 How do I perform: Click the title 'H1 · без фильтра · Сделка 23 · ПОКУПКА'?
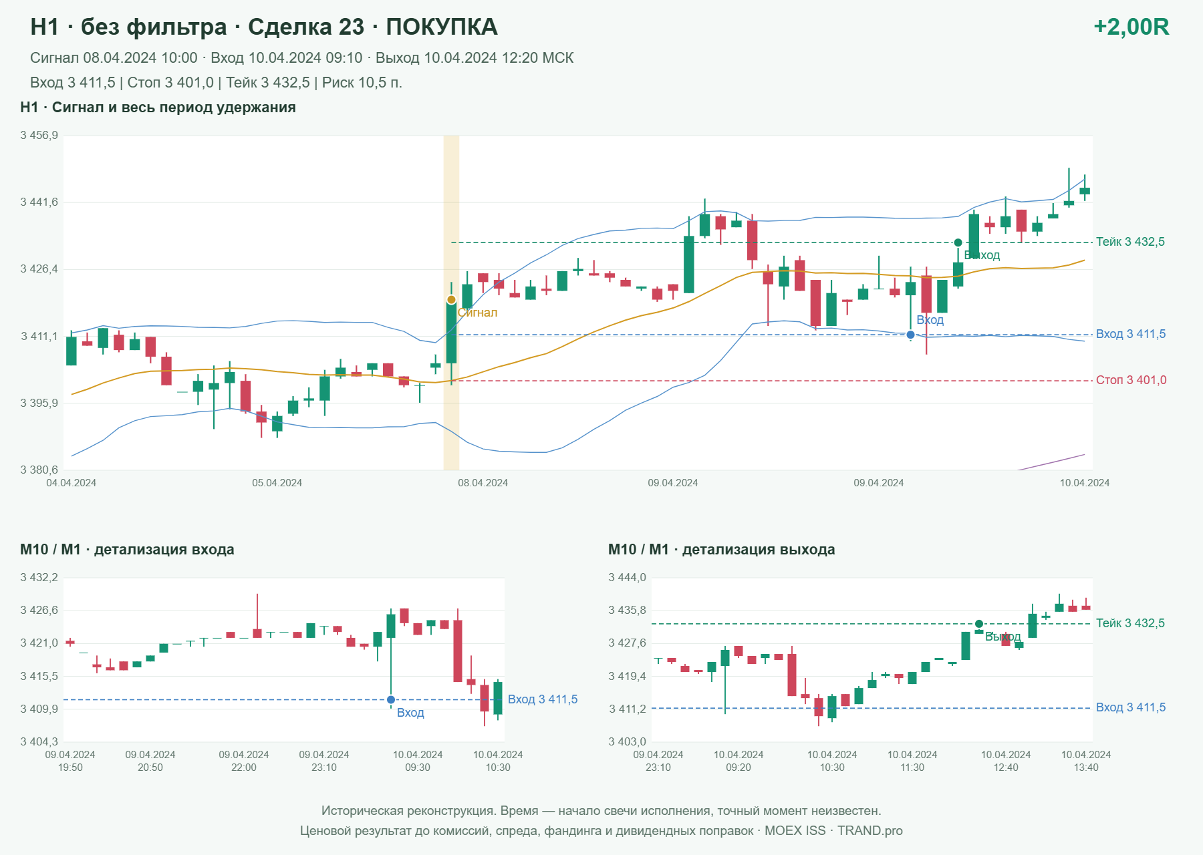click(264, 27)
